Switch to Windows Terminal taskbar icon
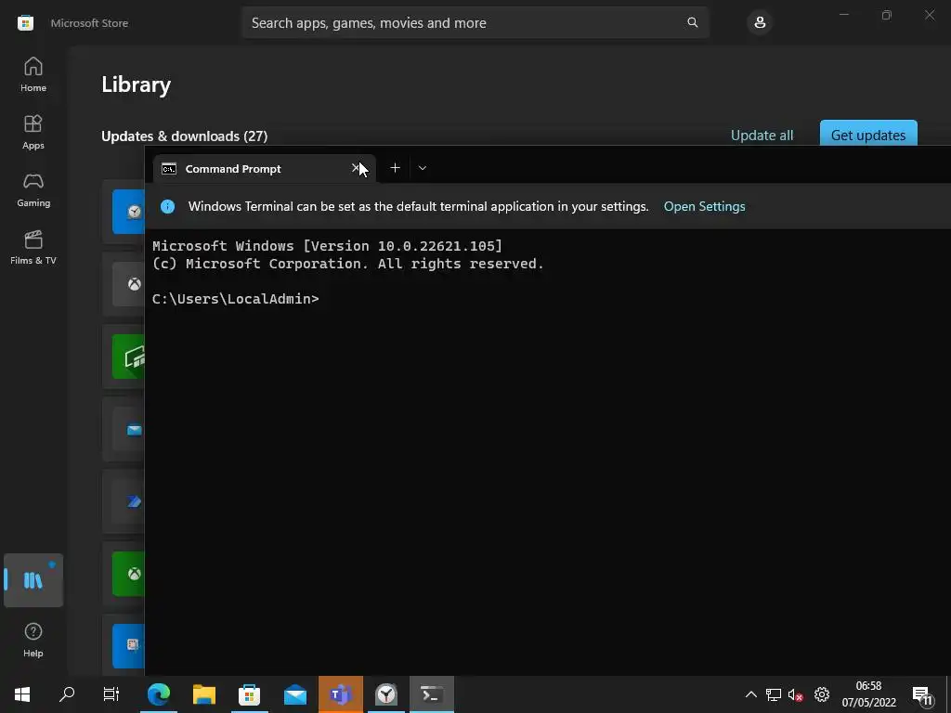Image resolution: width=951 pixels, height=713 pixels. [432, 694]
